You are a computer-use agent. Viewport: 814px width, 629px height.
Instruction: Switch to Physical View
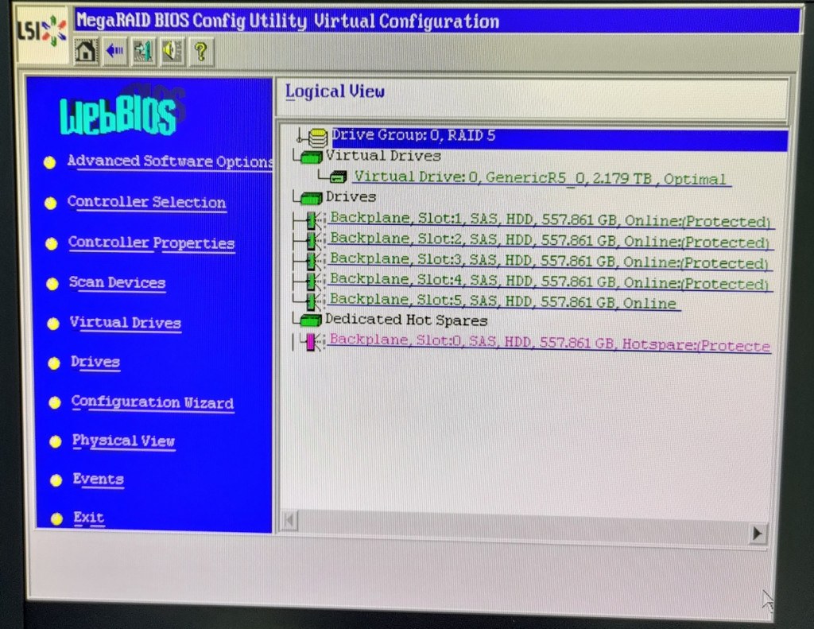tap(123, 441)
